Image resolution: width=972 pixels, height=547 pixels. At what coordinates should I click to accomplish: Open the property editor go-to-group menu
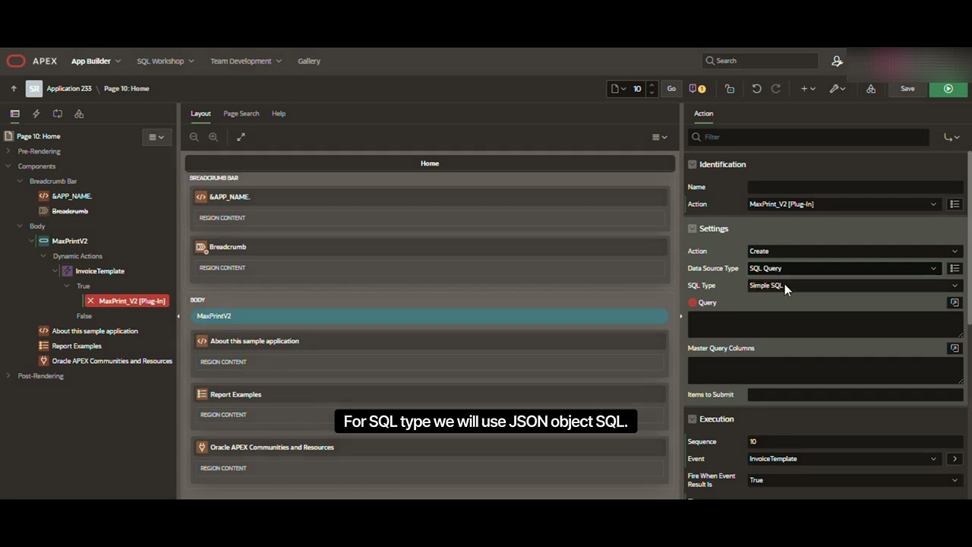tap(951, 138)
